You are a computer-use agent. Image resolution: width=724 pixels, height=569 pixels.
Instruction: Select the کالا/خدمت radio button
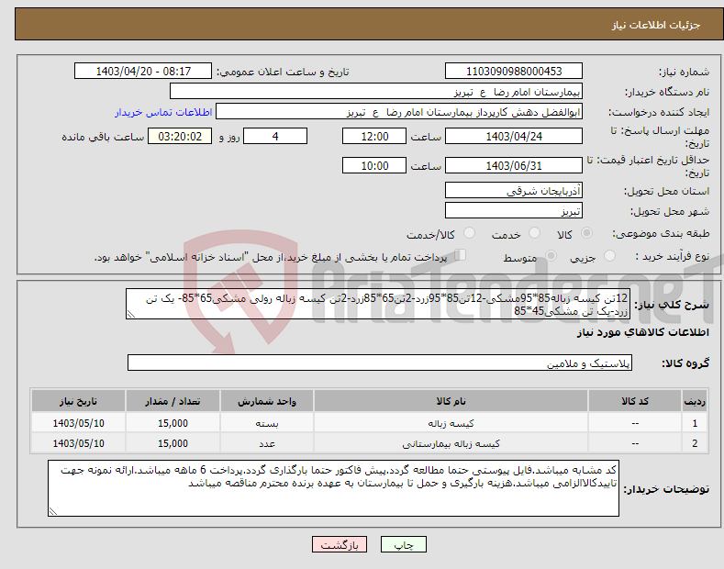(x=469, y=233)
